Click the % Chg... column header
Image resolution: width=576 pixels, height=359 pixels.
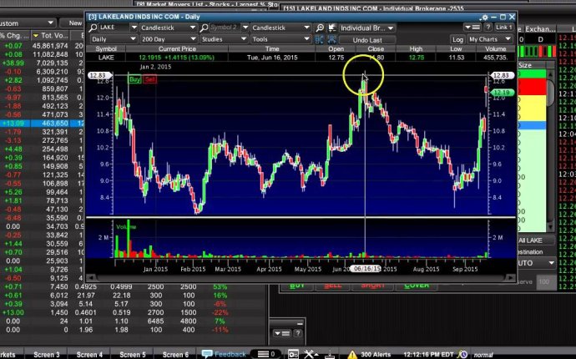(15, 36)
